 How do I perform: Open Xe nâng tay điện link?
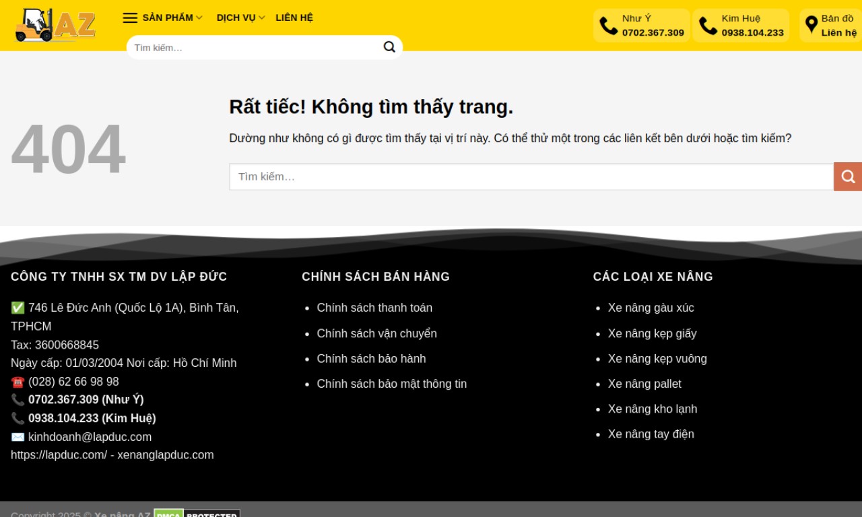coord(651,434)
